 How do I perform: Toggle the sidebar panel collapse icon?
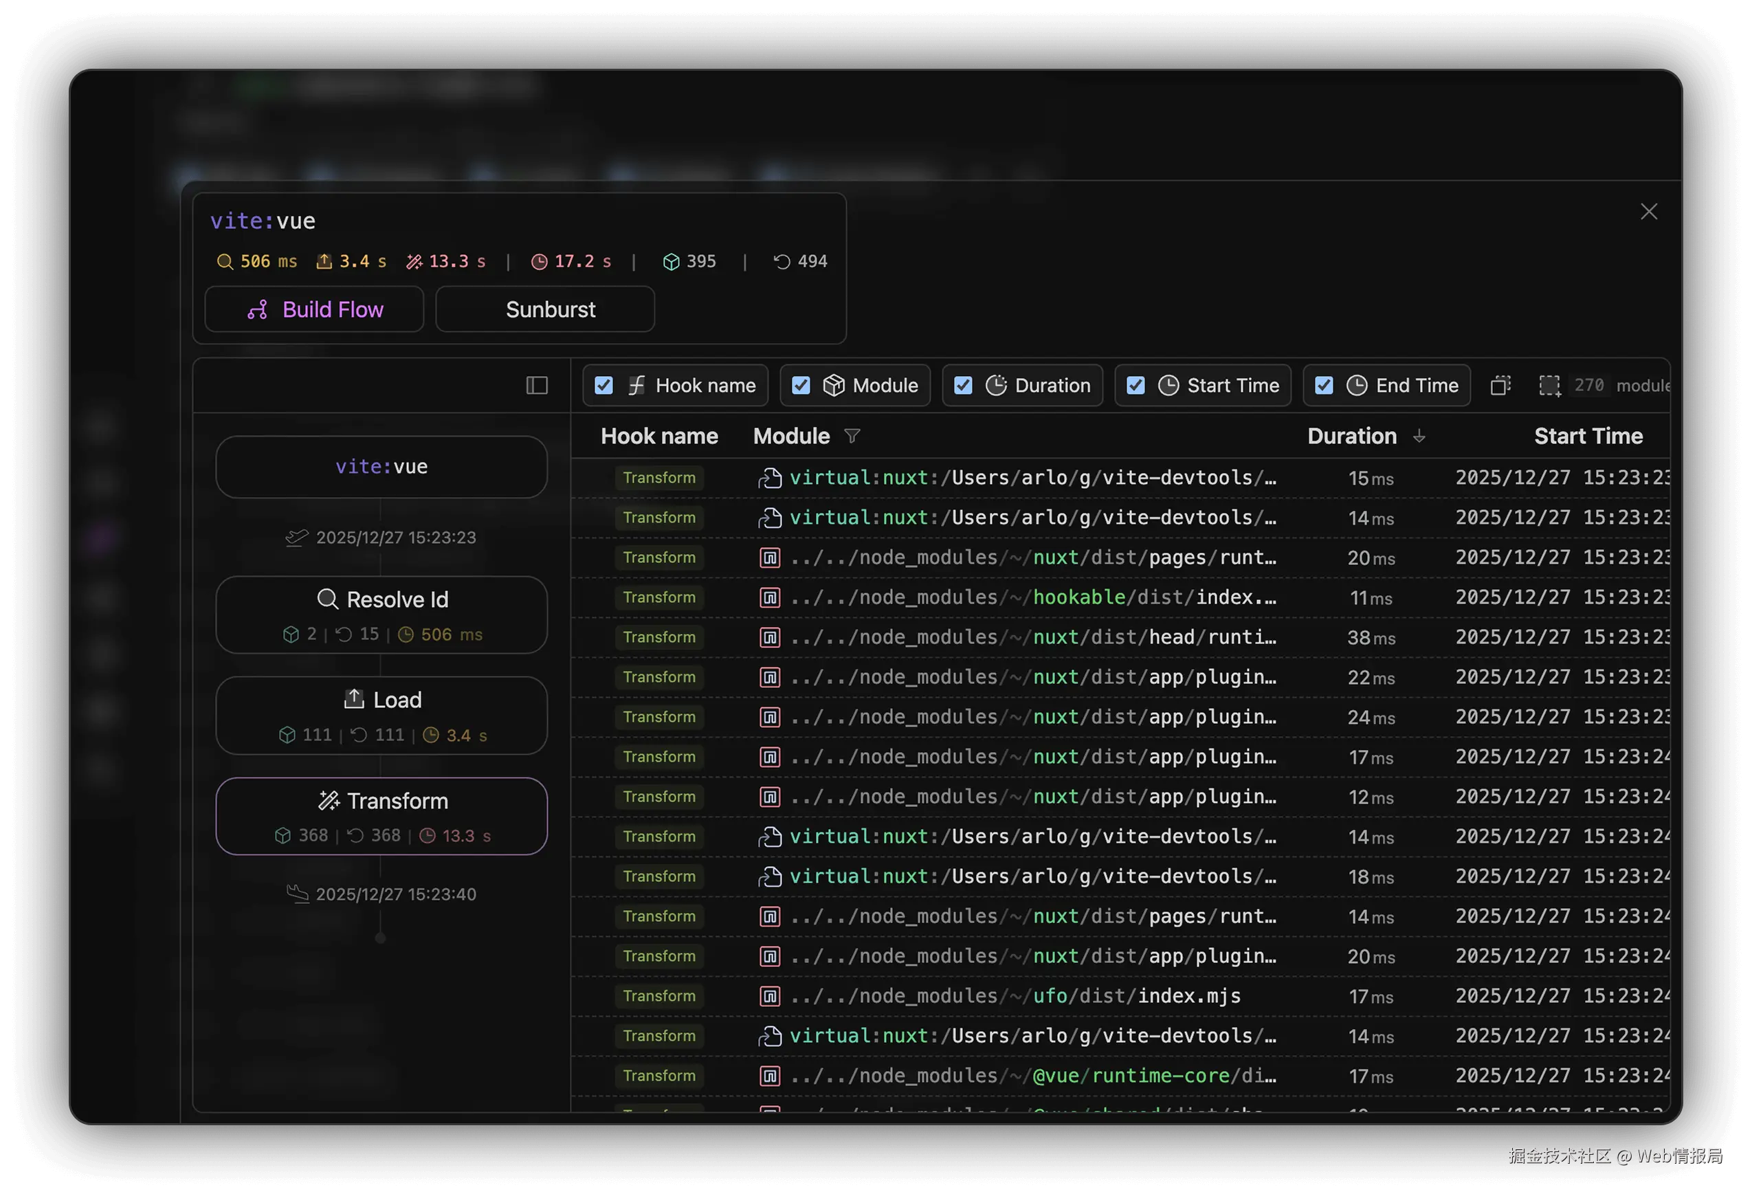536,386
